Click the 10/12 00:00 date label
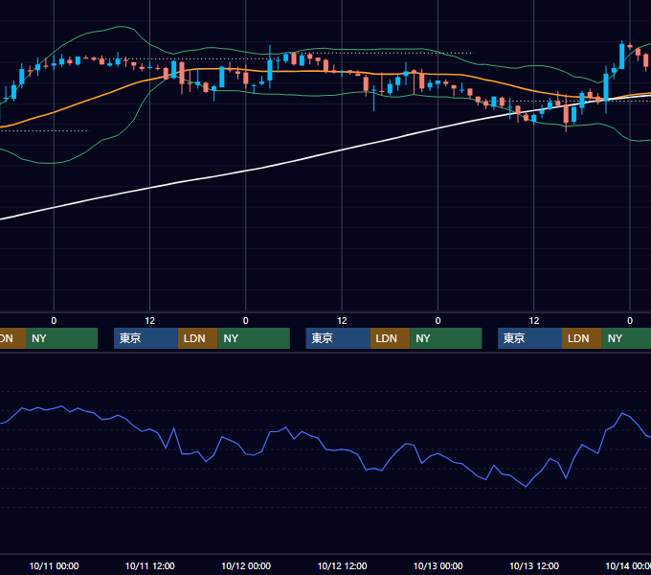 pyautogui.click(x=246, y=565)
